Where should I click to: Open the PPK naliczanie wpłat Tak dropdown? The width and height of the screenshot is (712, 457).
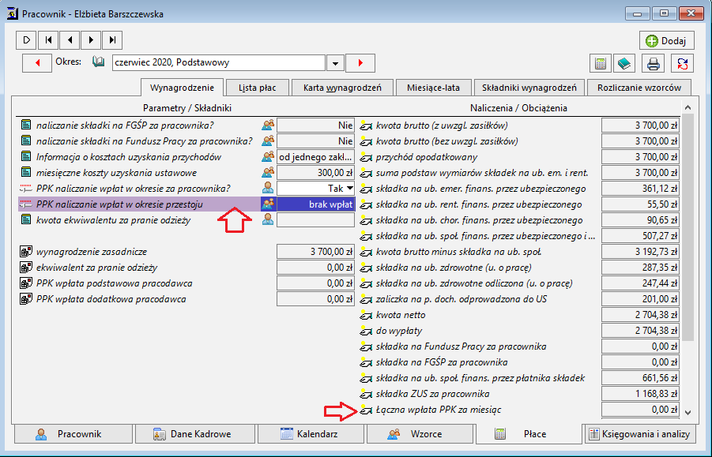tap(349, 188)
